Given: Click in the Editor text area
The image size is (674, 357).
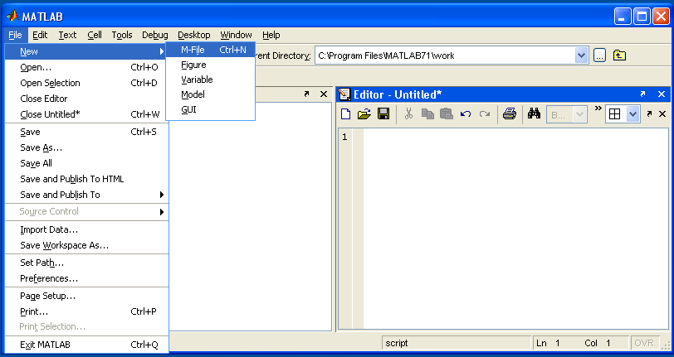Looking at the screenshot, I should (x=515, y=229).
